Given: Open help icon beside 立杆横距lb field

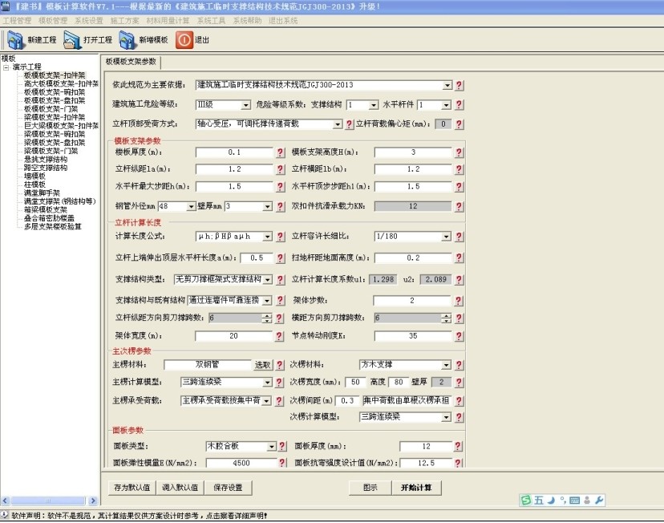Looking at the screenshot, I should (x=459, y=169).
